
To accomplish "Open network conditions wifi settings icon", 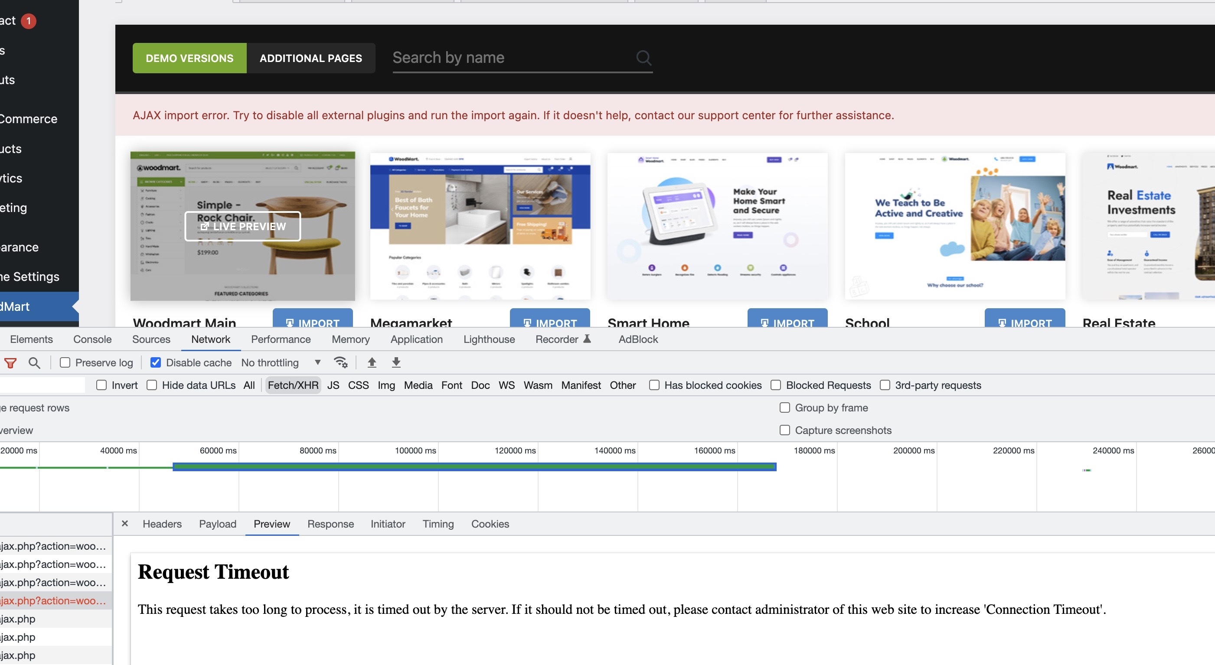I will [340, 362].
